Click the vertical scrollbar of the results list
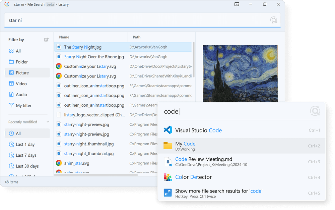 click(x=194, y=60)
